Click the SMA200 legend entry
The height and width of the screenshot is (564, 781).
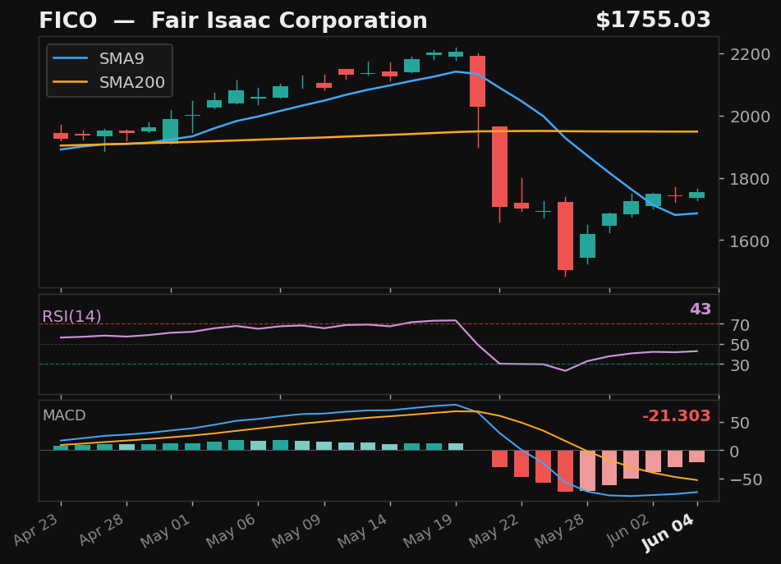pyautogui.click(x=108, y=82)
